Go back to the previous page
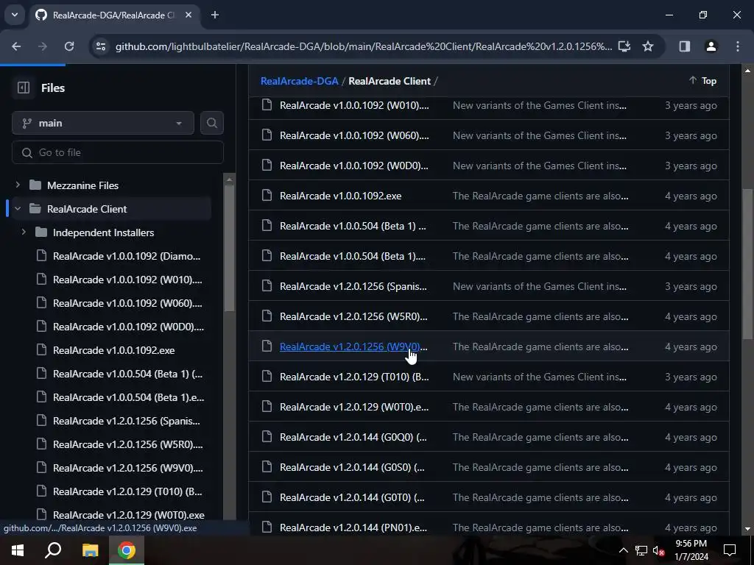 [x=16, y=46]
